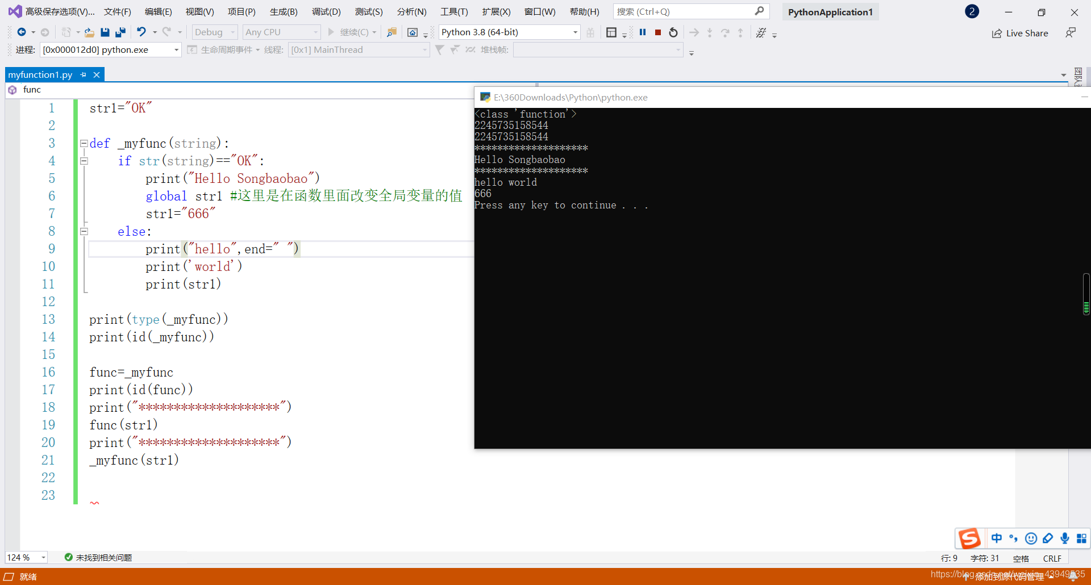Open the Debug configuration dropdown
Image resolution: width=1091 pixels, height=585 pixels.
coord(215,32)
